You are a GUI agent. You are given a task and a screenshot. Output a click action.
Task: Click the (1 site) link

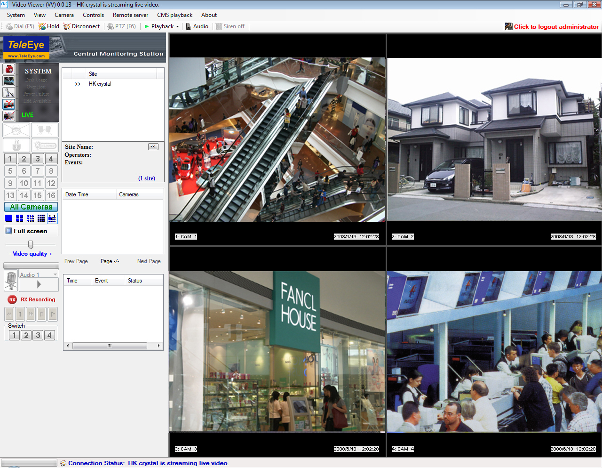pyautogui.click(x=147, y=178)
